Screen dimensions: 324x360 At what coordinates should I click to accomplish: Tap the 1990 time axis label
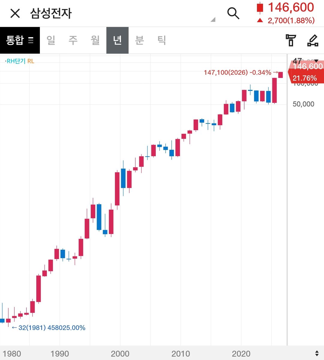pyautogui.click(x=60, y=354)
